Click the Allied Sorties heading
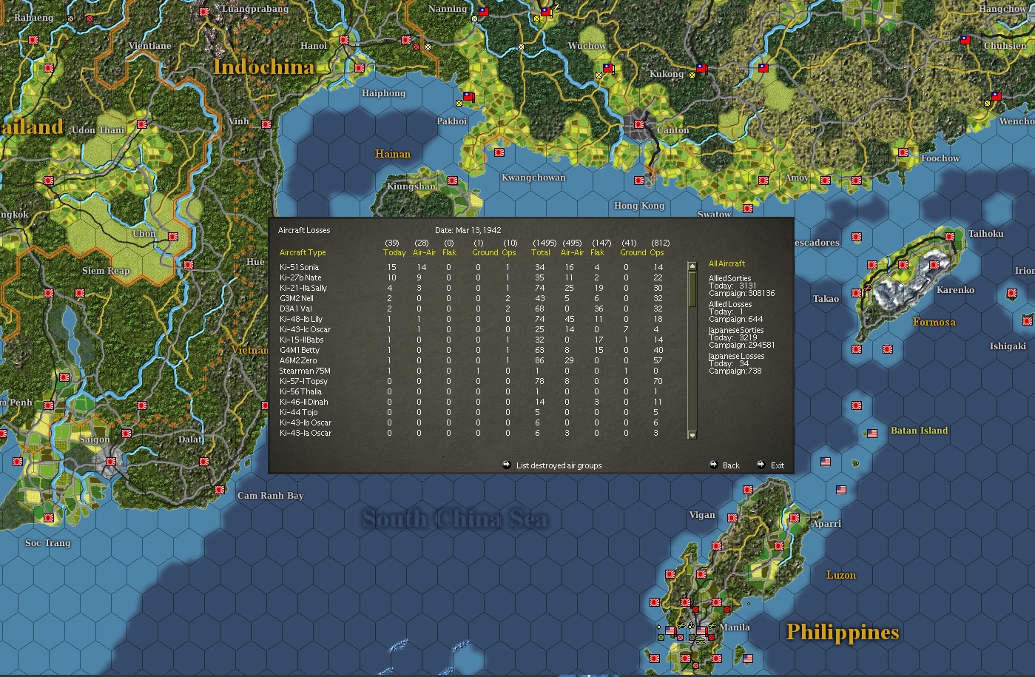 [x=729, y=278]
